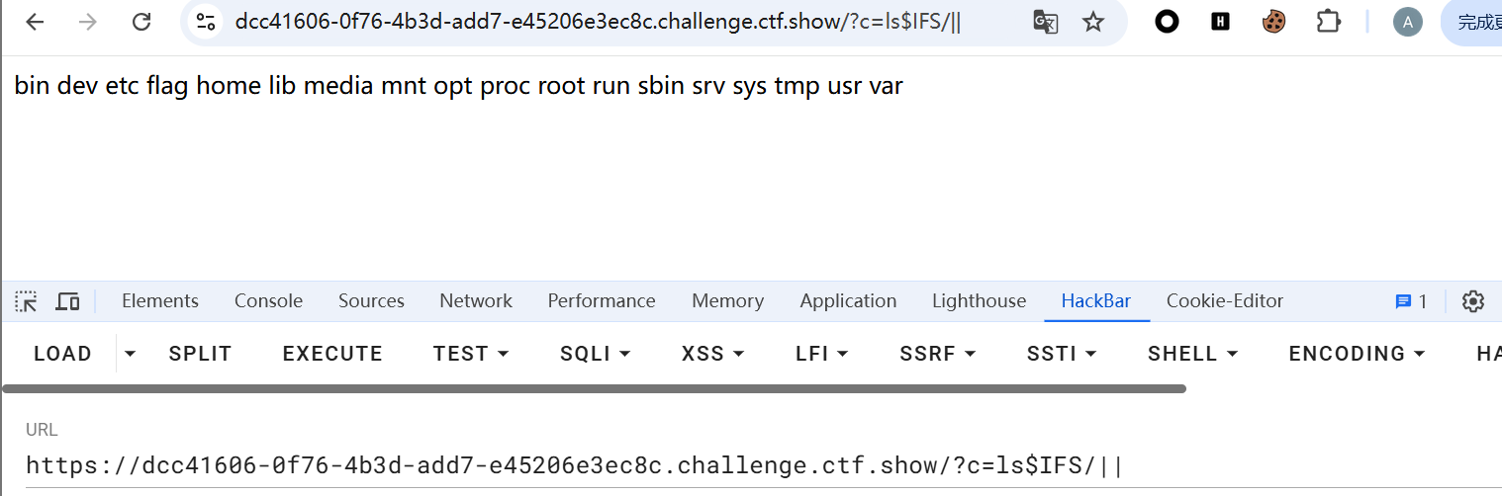Toggle the device toolbar icon
Viewport: 1502px width, 496px height.
[67, 301]
